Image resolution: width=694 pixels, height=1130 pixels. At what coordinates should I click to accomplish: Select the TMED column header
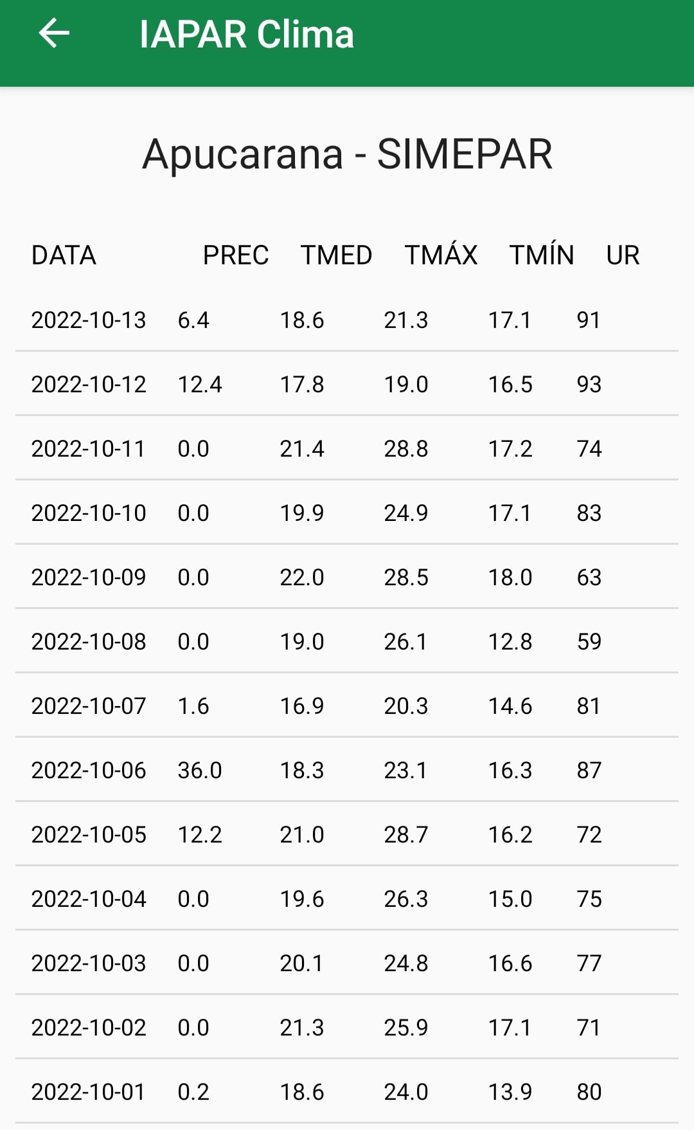(336, 255)
